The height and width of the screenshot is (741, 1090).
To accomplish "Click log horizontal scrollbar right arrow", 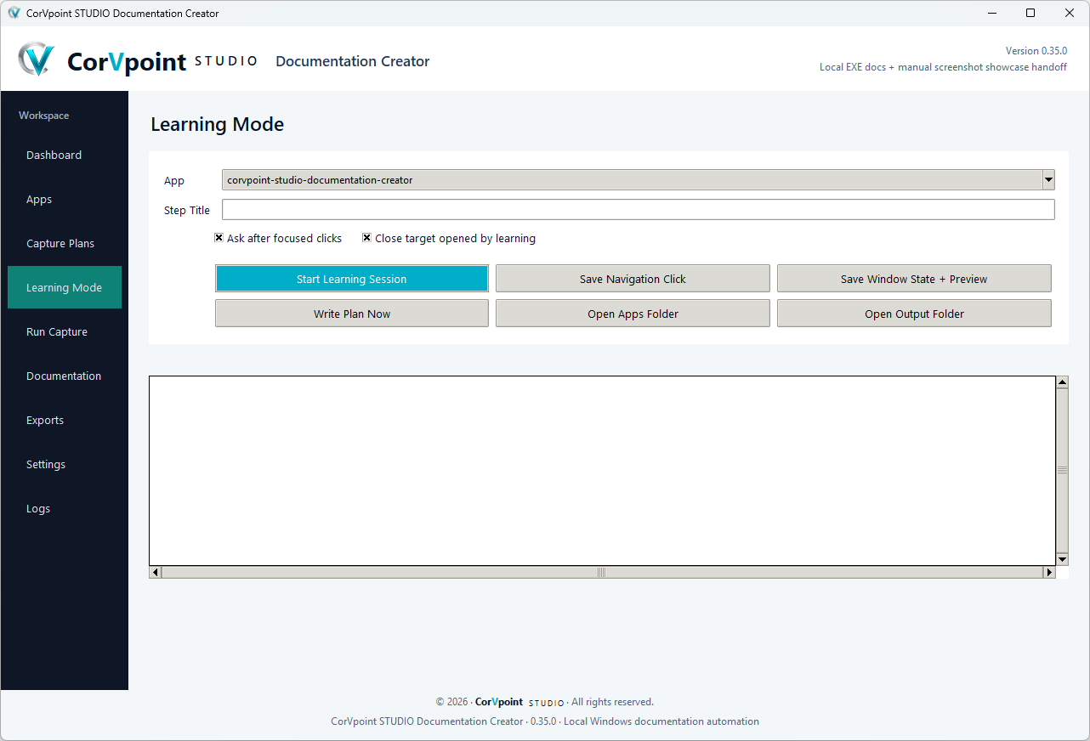I will [x=1049, y=573].
